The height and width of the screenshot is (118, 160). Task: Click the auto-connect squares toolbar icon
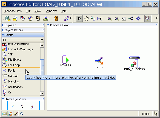coord(66,19)
